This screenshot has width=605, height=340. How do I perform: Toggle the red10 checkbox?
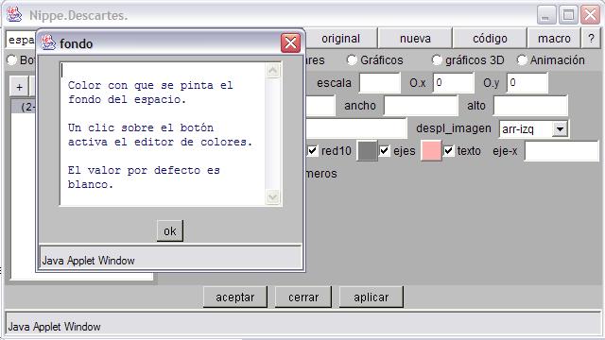[312, 151]
